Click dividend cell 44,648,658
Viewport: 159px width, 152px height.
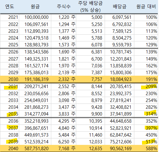[121, 121]
